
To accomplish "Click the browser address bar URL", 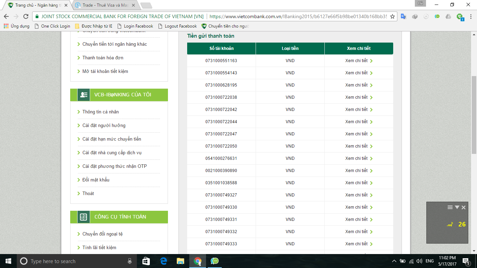I will pyautogui.click(x=298, y=16).
